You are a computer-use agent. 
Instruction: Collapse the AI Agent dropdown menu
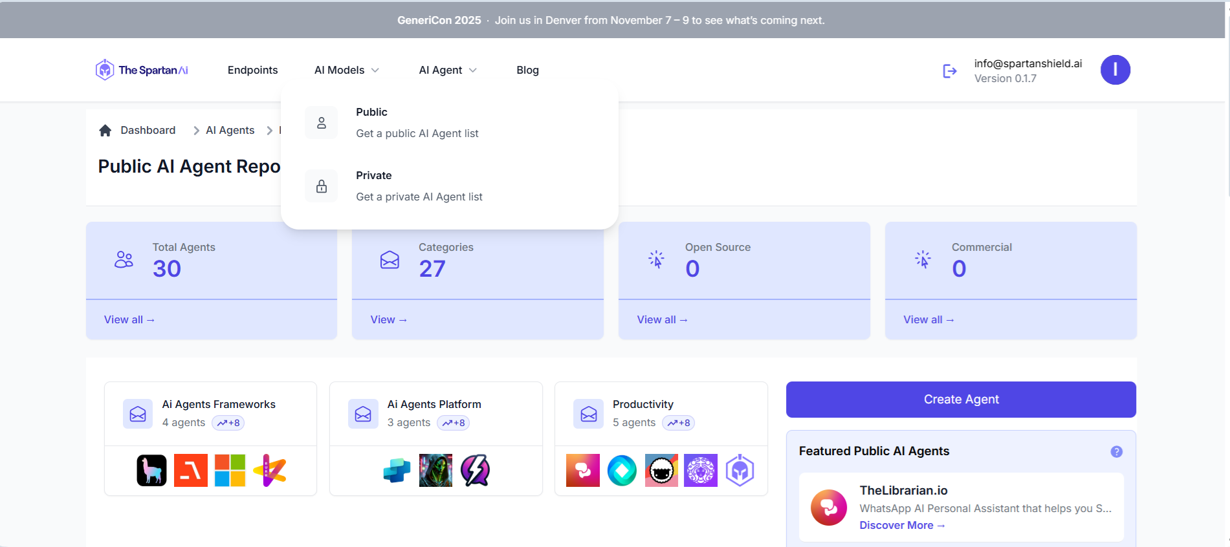[x=447, y=70]
